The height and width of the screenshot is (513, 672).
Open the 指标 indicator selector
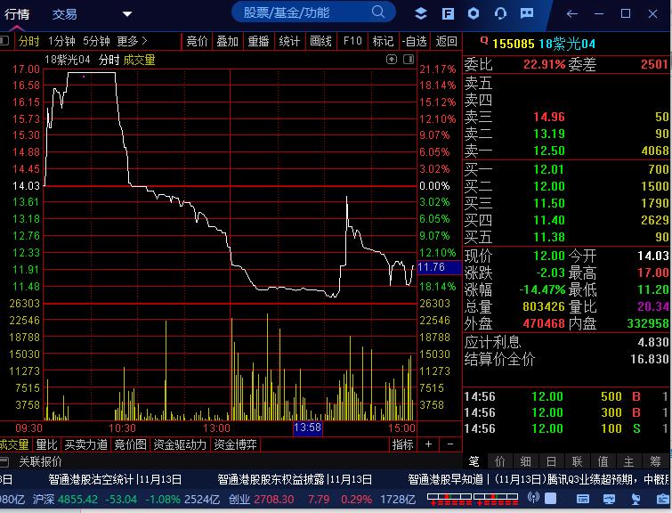coord(402,444)
